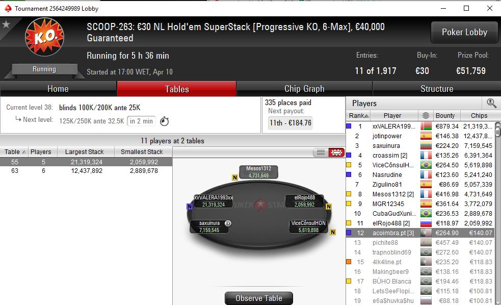501x305 pixels.
Task: Click the blue color tag for xxVALERA199
Action: coord(349,126)
